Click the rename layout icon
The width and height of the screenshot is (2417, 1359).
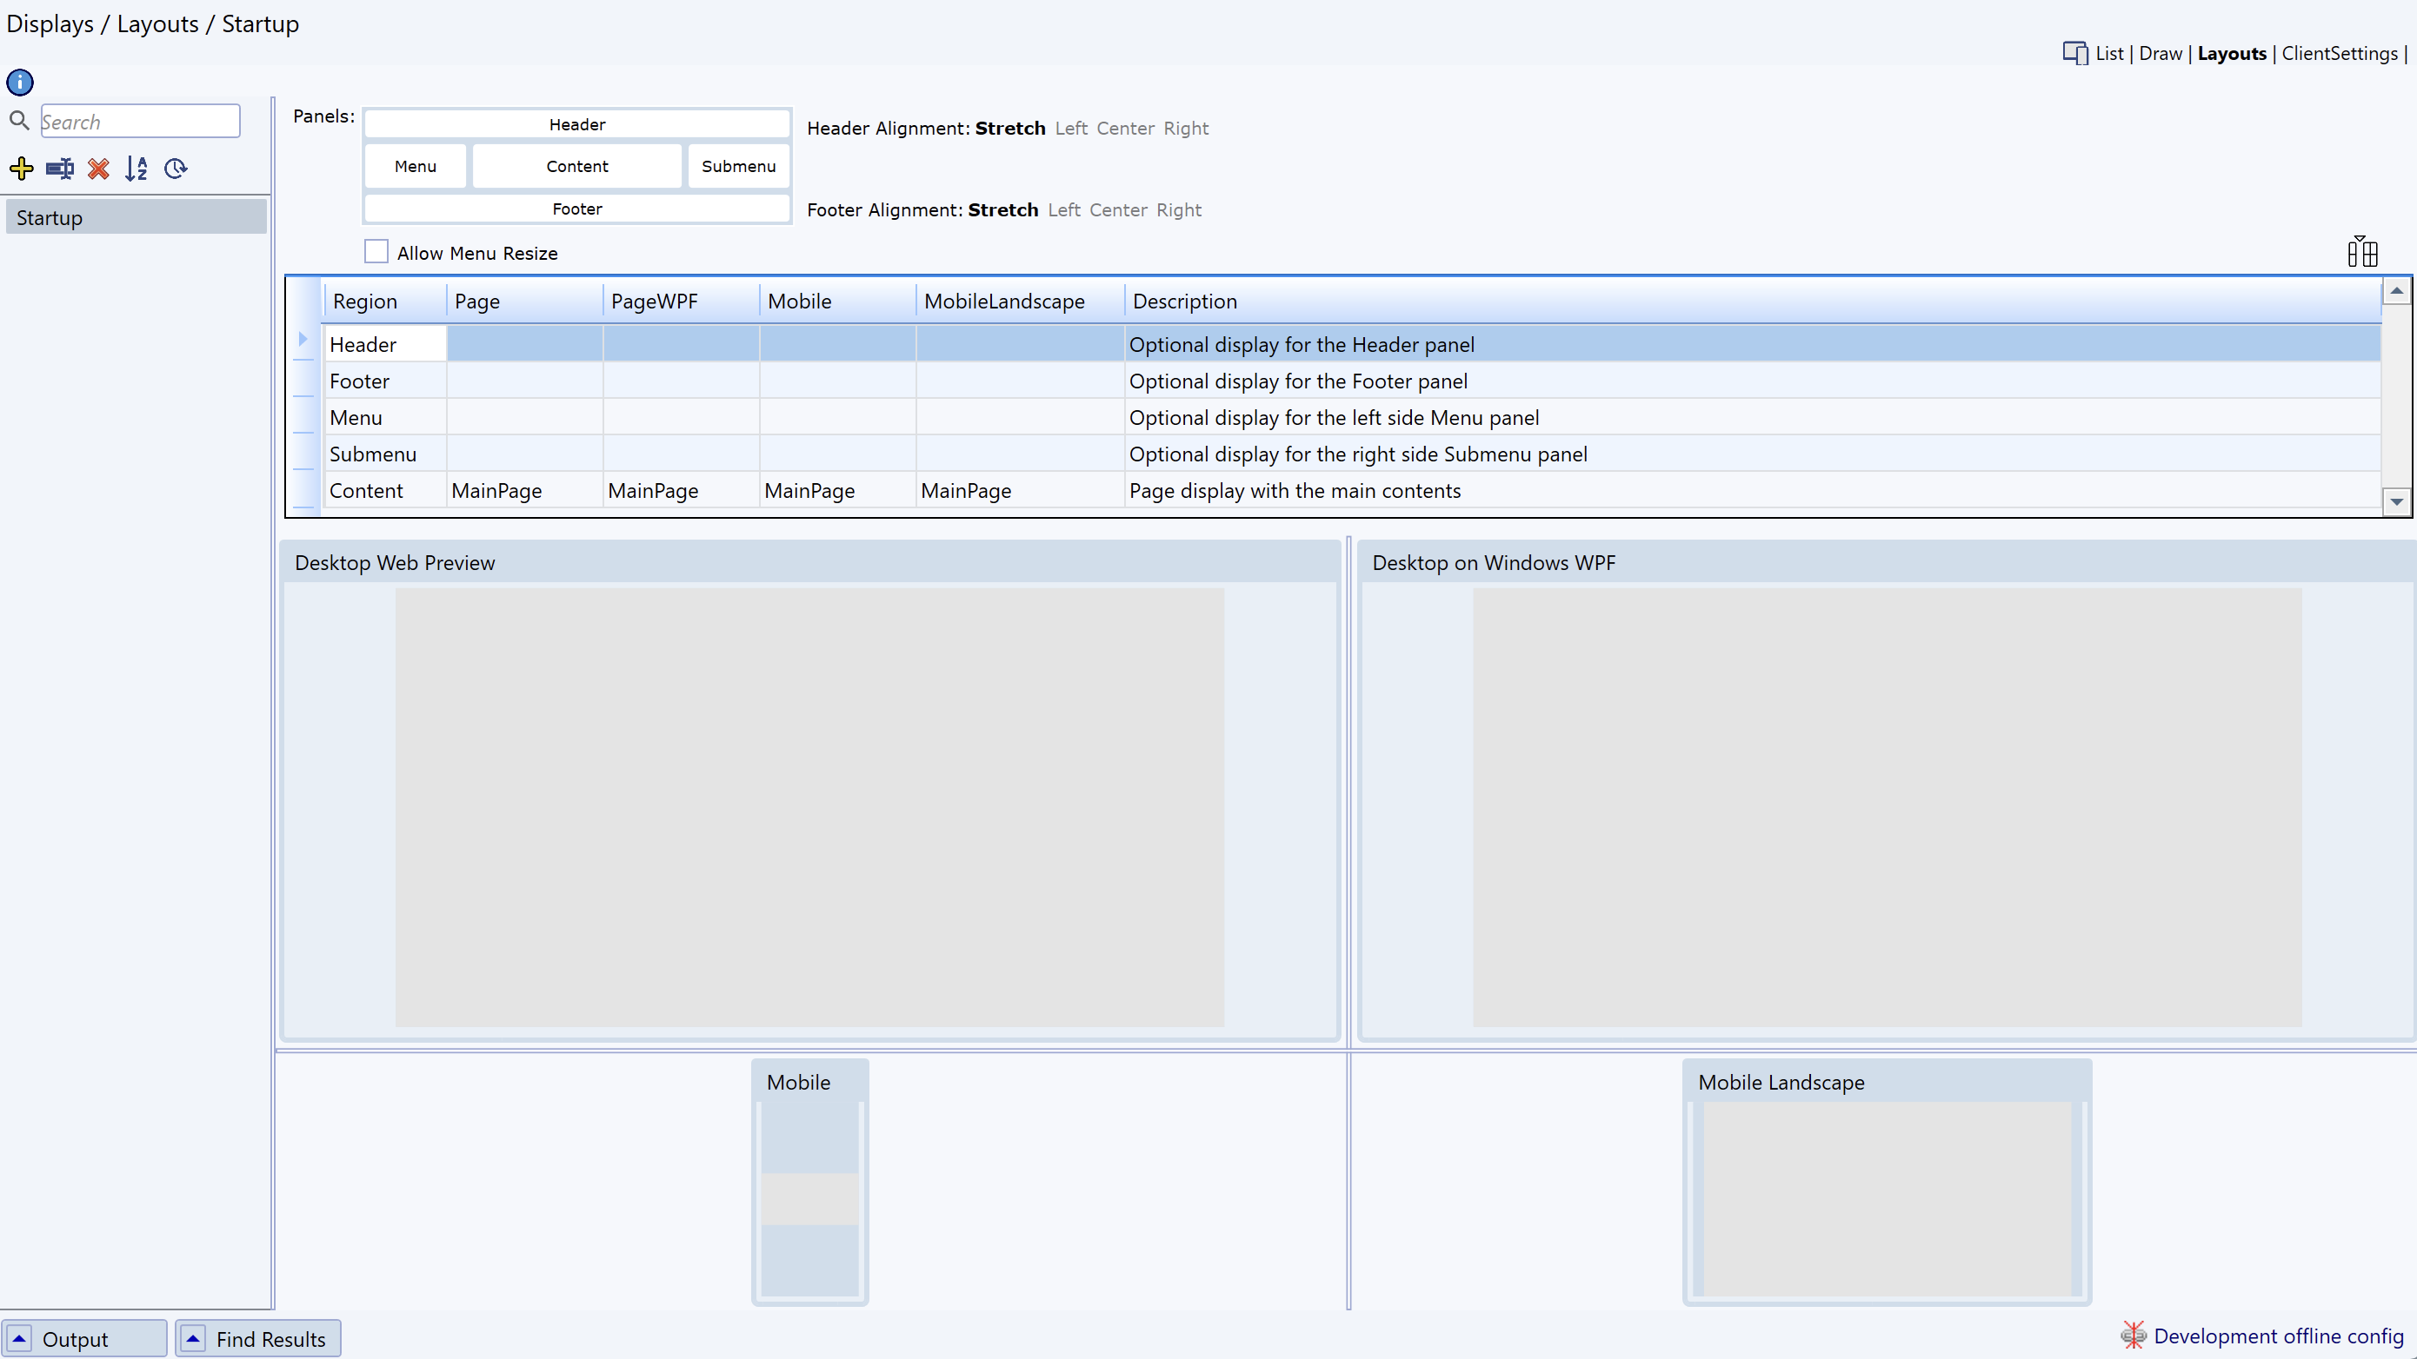click(59, 169)
